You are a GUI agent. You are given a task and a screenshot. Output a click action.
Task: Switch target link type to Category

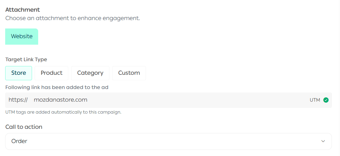point(90,73)
